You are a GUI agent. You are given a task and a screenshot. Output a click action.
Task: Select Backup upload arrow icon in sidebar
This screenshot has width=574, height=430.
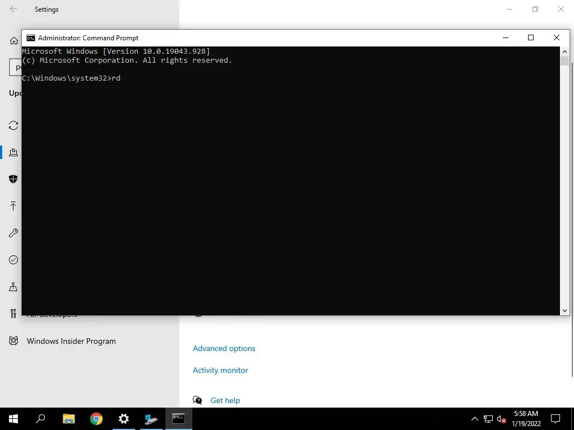click(x=13, y=206)
